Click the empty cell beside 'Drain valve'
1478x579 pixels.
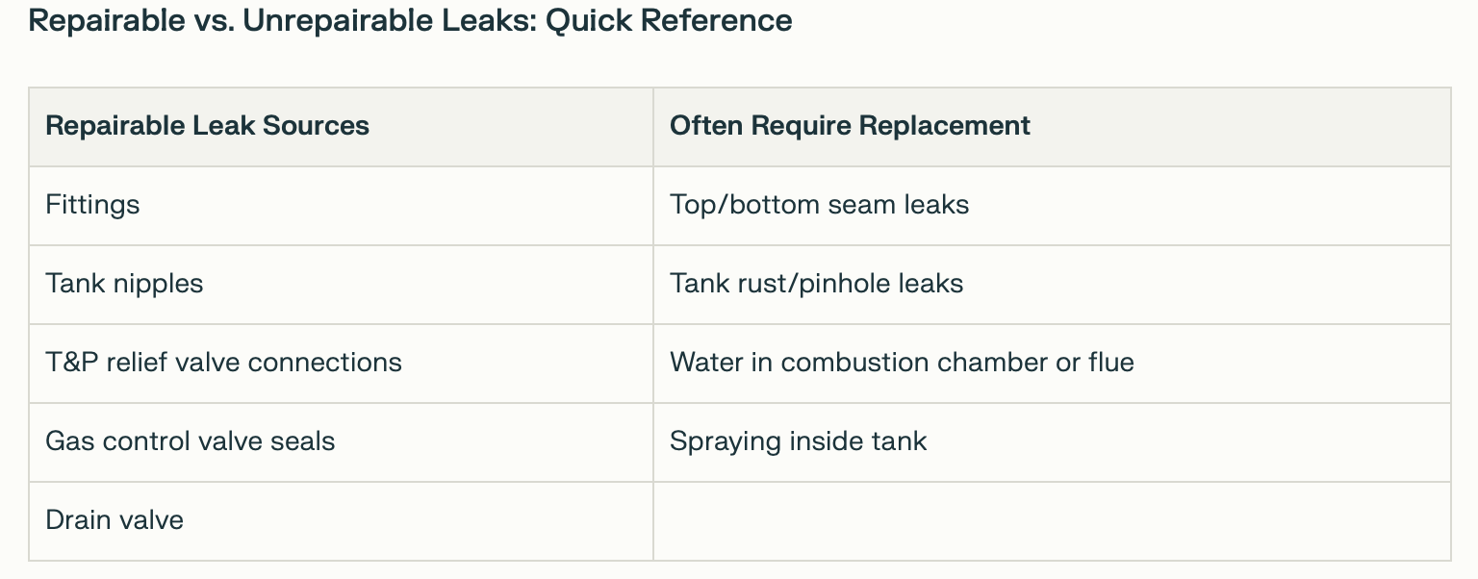tap(1051, 520)
